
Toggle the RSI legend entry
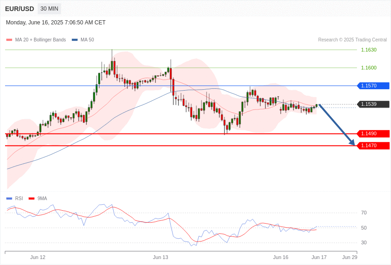click(14, 198)
